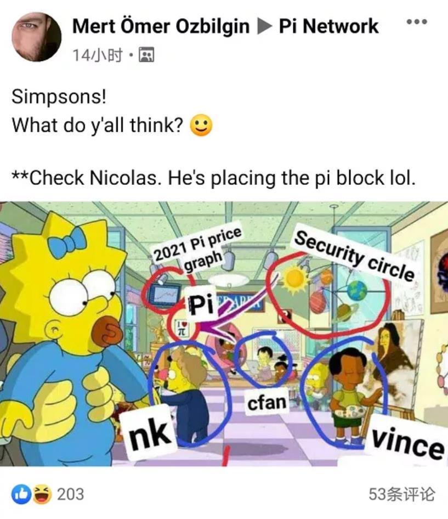Open the Mert Ömer Ozbilgin author name link

point(161,26)
